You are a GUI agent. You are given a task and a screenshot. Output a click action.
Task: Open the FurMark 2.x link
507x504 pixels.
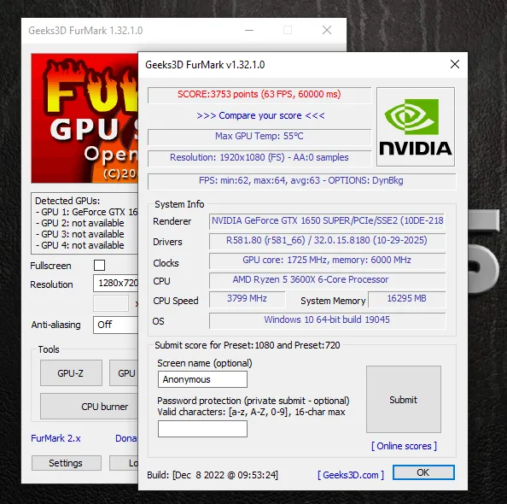point(55,438)
